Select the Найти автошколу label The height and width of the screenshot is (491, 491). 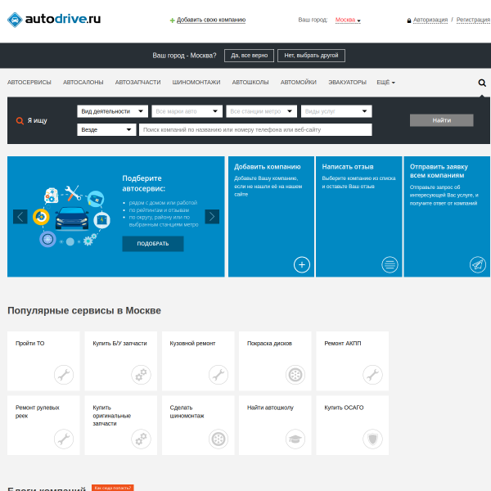(x=270, y=408)
